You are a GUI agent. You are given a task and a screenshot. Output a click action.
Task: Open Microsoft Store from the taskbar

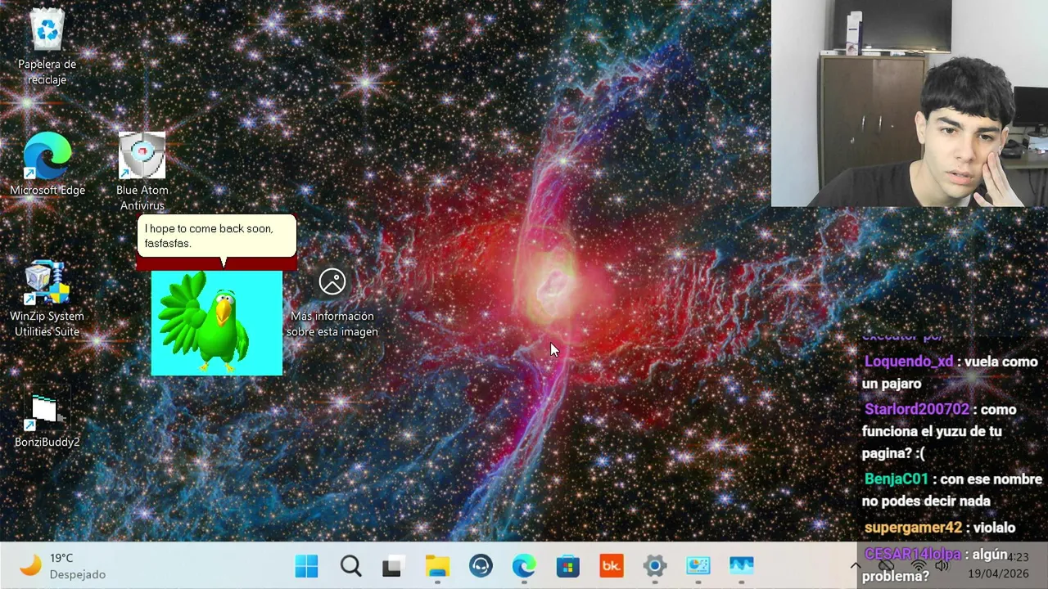pyautogui.click(x=567, y=566)
